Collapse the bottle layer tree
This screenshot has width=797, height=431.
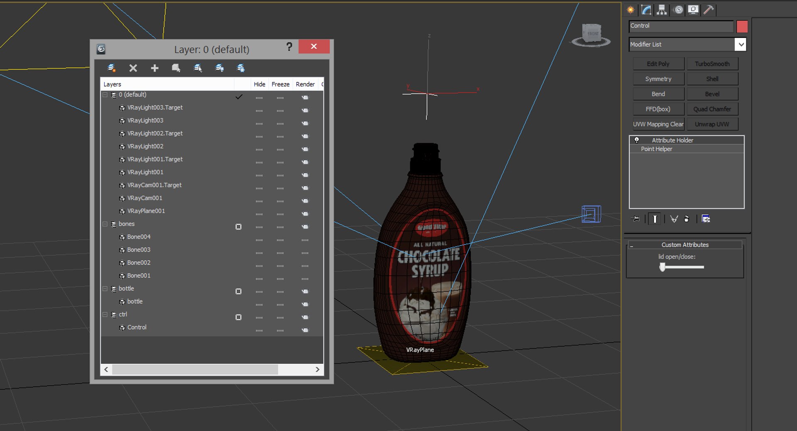coord(105,289)
